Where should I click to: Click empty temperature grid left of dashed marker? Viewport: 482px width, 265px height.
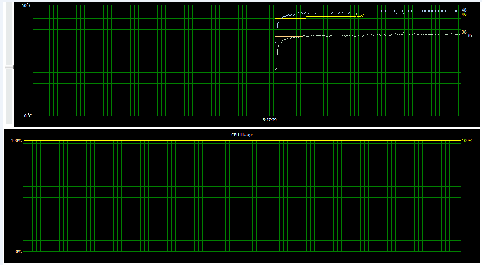pyautogui.click(x=154, y=62)
